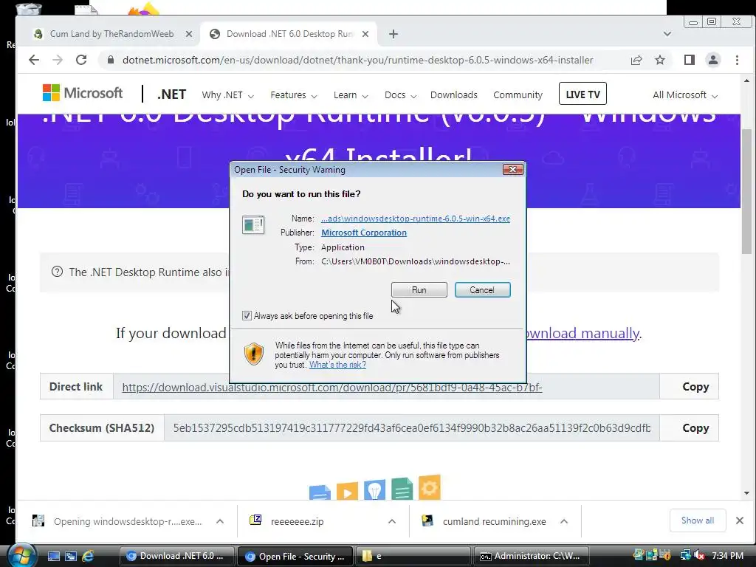Click the LIVE TV button
Image resolution: width=756 pixels, height=567 pixels.
click(583, 94)
